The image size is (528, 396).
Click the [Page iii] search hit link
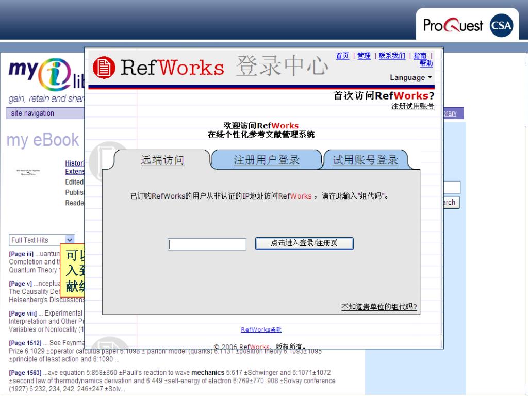(x=21, y=254)
